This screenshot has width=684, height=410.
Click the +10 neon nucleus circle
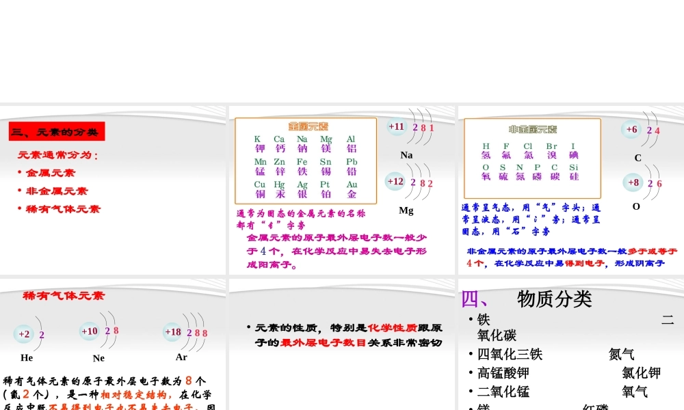(x=90, y=331)
